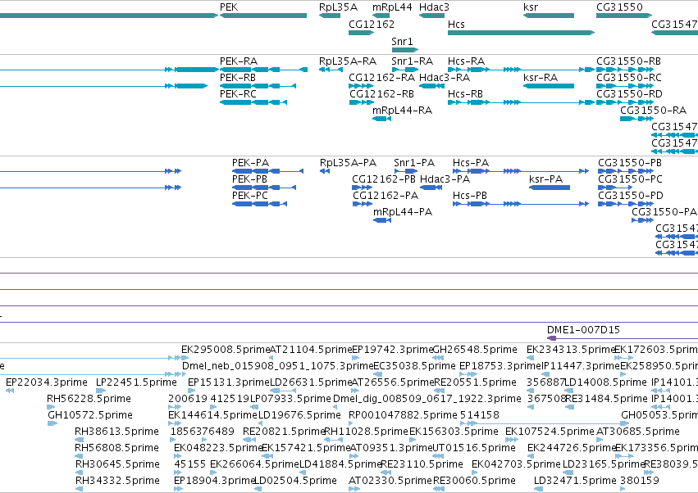Click the RE30060.5prime EST label
The image size is (698, 493).
click(475, 481)
